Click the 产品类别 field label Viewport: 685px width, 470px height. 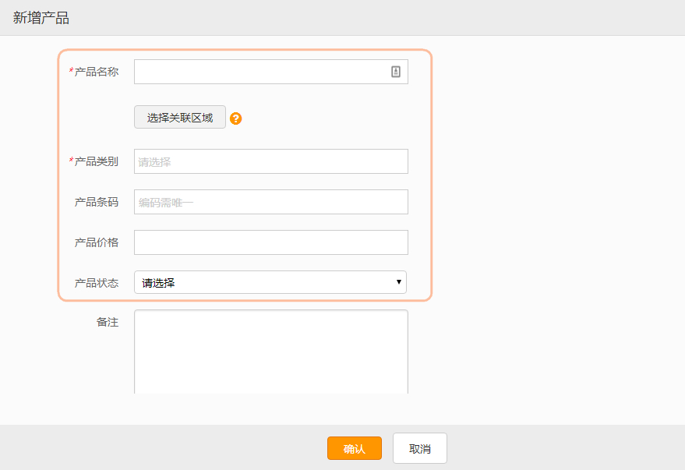(x=97, y=161)
